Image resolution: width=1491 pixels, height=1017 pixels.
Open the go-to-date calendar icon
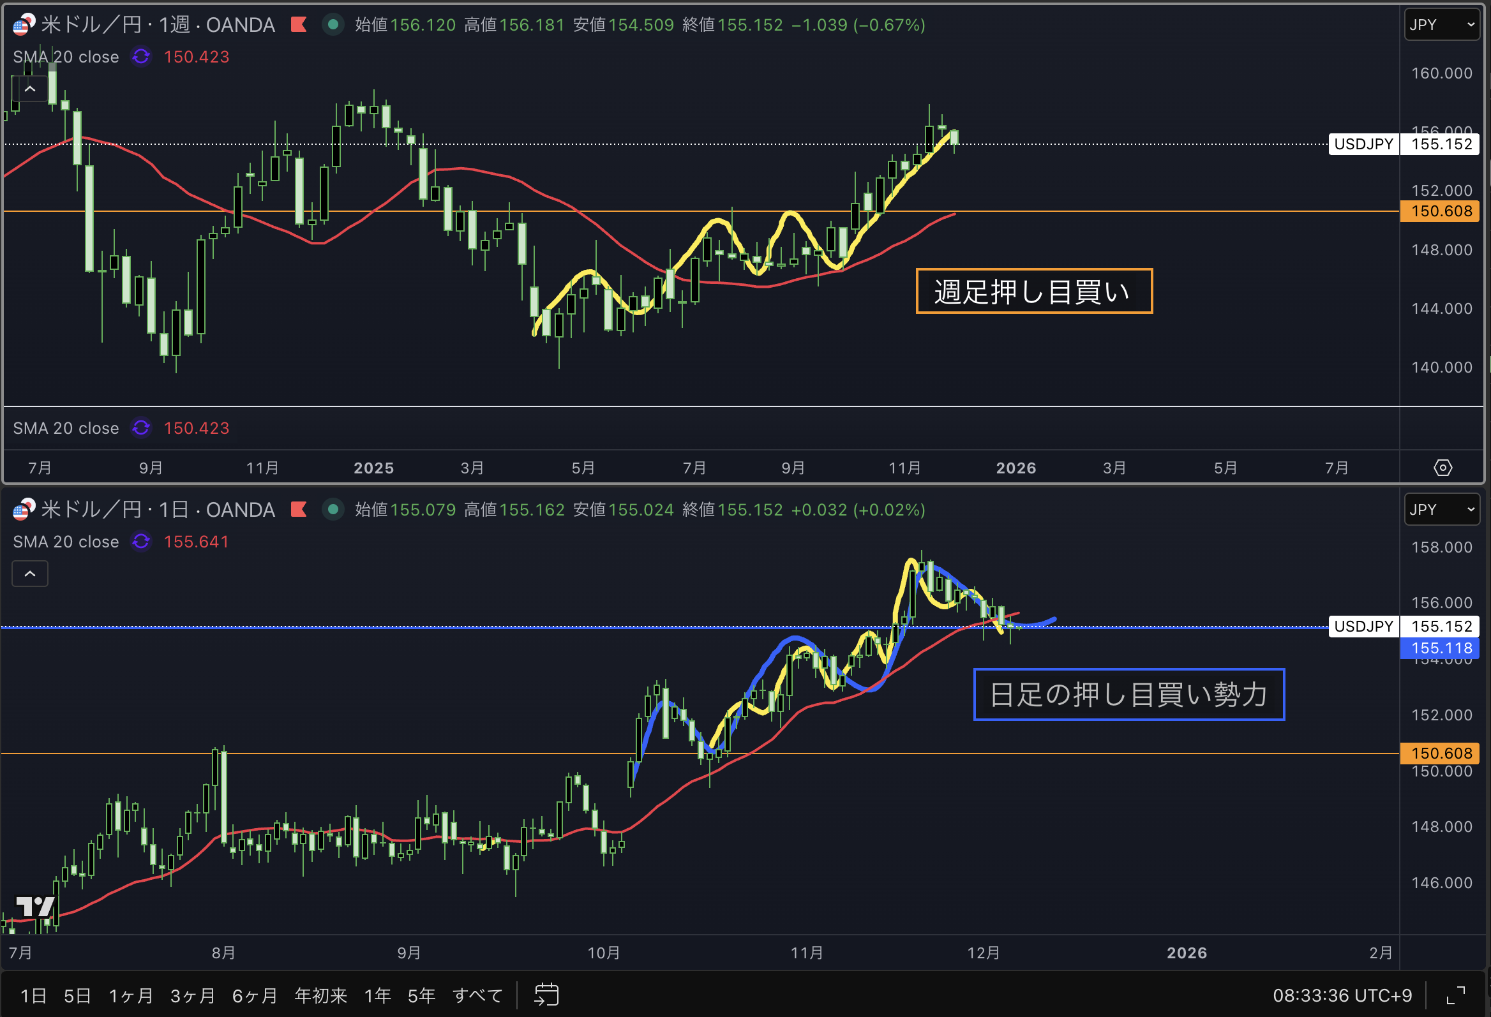click(546, 995)
